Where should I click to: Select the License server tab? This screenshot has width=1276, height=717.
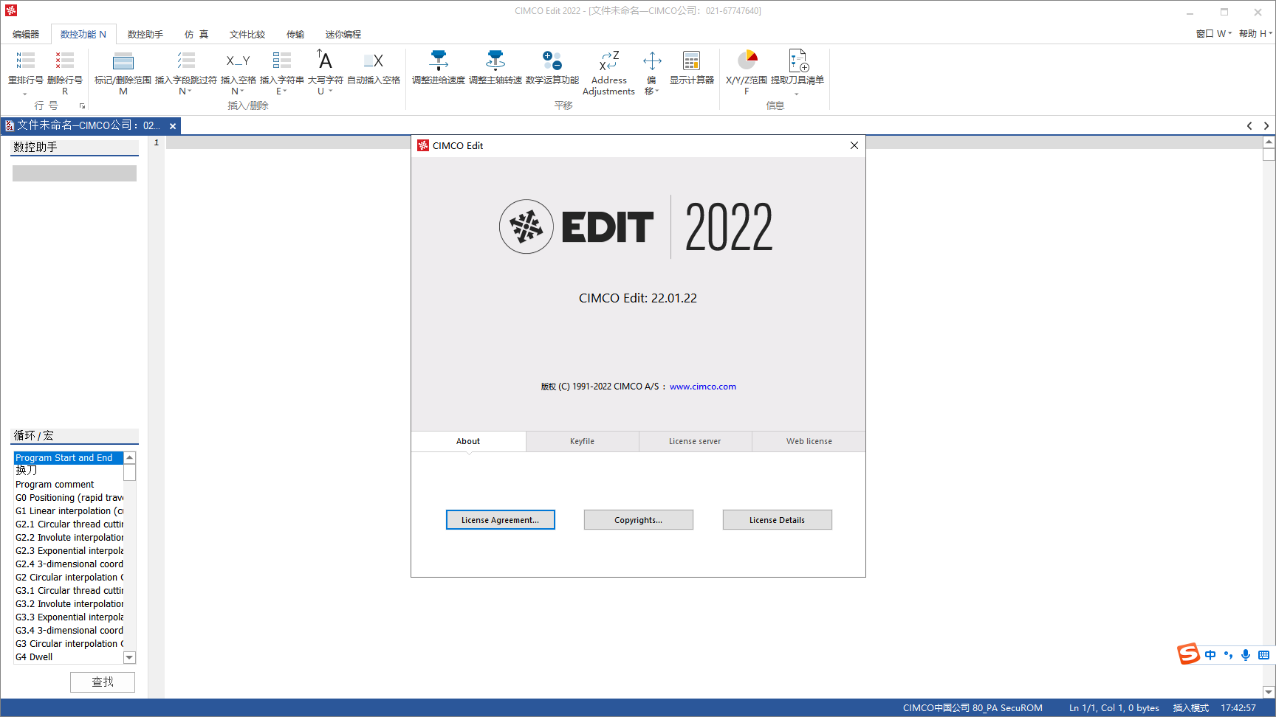(x=695, y=441)
